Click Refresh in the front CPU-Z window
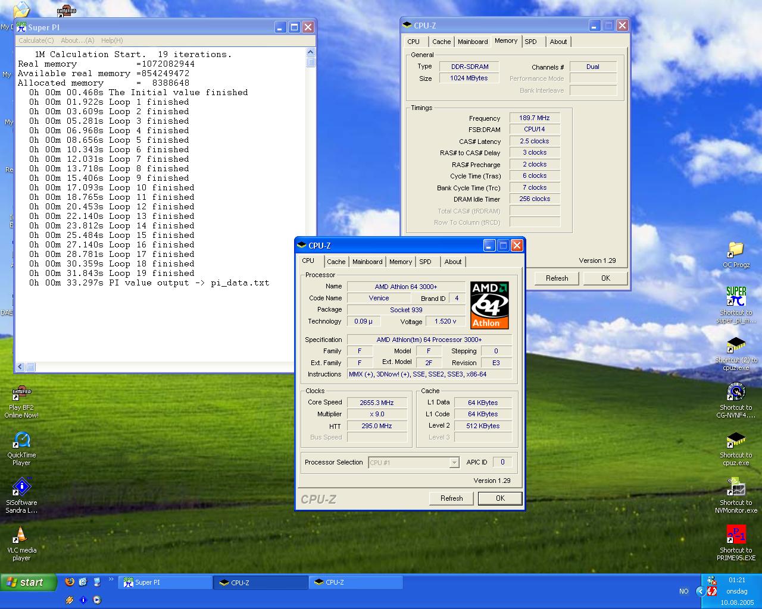 click(x=452, y=498)
